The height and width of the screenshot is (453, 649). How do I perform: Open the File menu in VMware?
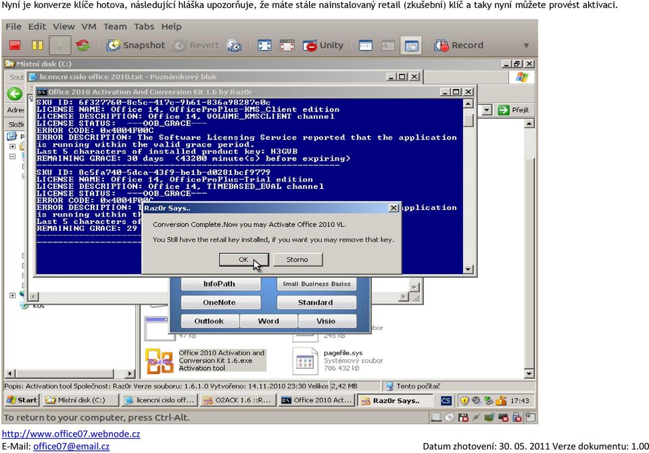click(x=14, y=26)
